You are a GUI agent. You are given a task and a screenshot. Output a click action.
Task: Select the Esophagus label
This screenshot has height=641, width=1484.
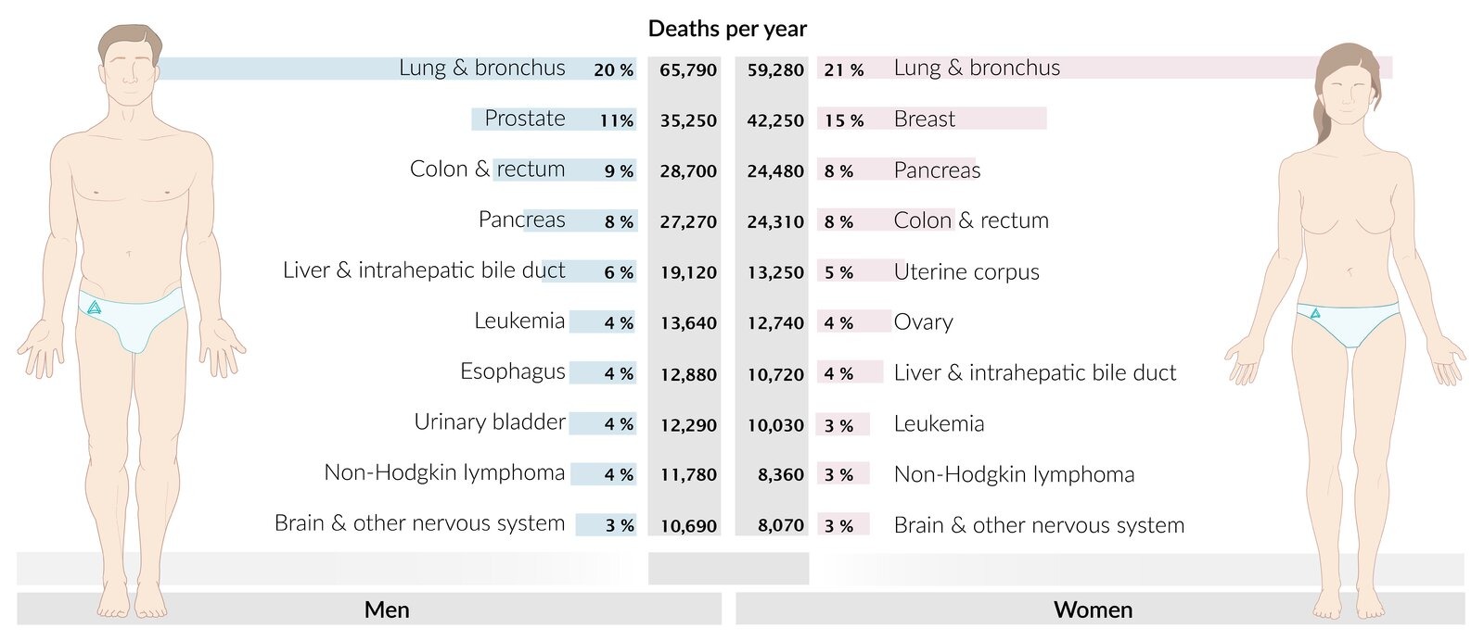(512, 371)
